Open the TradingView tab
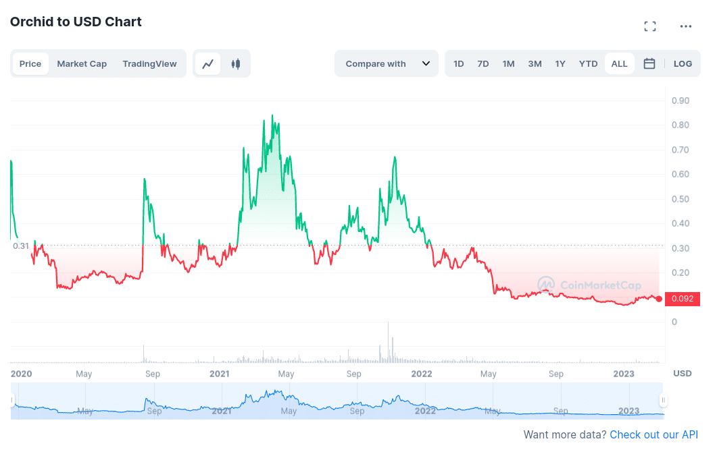Image resolution: width=717 pixels, height=458 pixels. coord(149,64)
